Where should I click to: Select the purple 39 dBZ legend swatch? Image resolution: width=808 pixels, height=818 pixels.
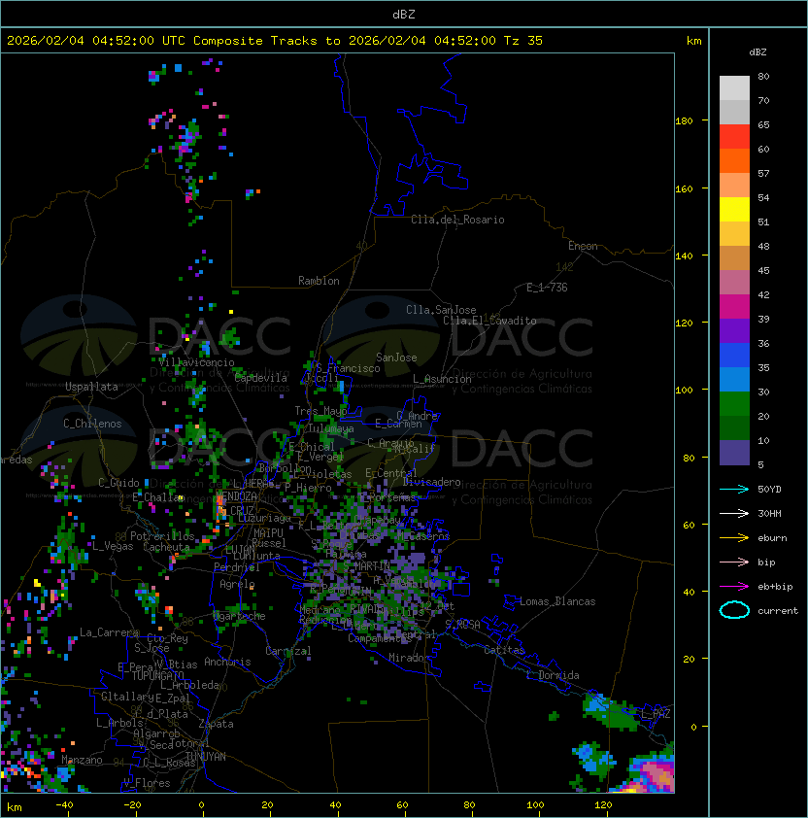point(734,330)
